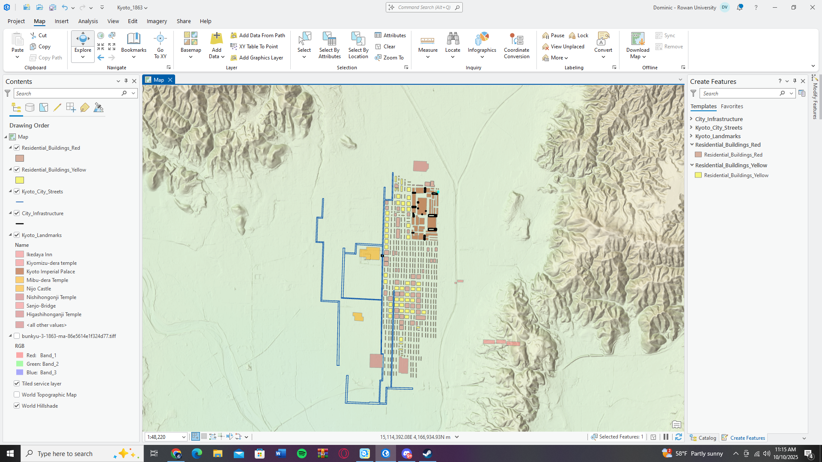Expand Kyoto_City_Streets templates group
Screen dimensions: 822x462
coord(691,127)
